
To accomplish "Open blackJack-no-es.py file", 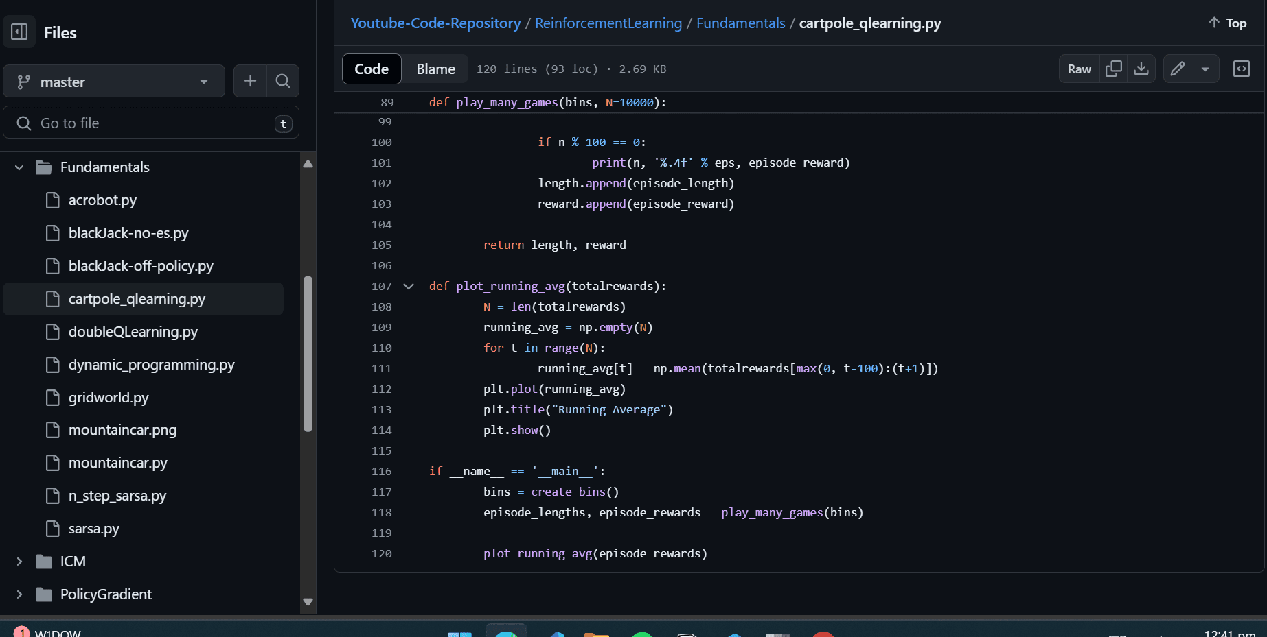I will [128, 233].
